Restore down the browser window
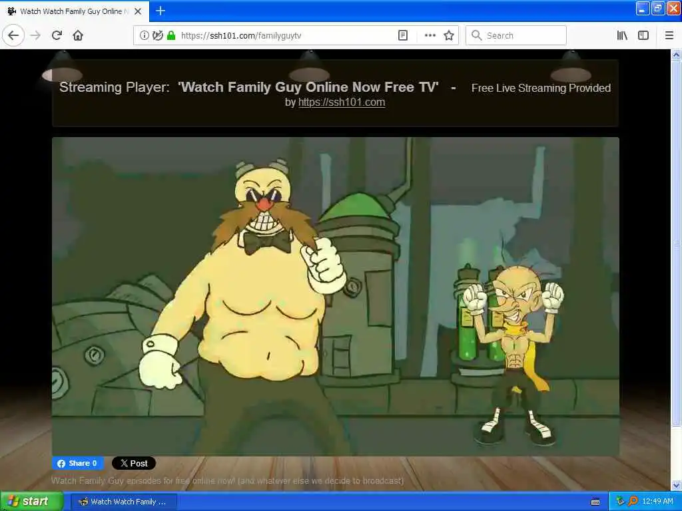 657,8
